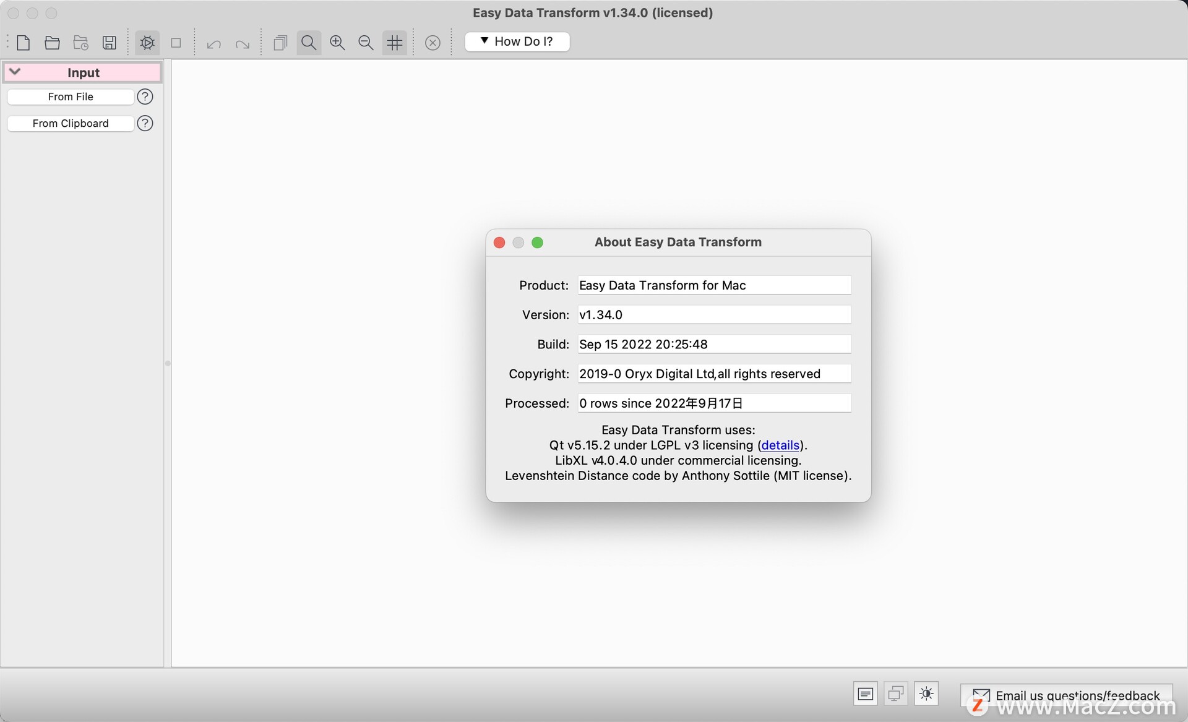The height and width of the screenshot is (722, 1188).
Task: Click the From Clipboard button
Action: 71,123
